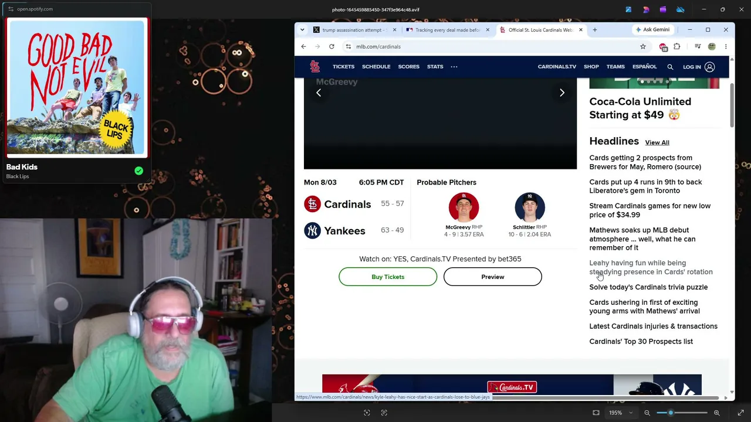Close the Official St. Louis Cardinals tab
751x422 pixels.
click(580, 30)
